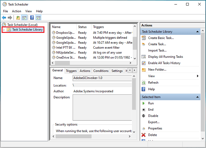Collapse the Task Scheduler Library actions section

(x=197, y=32)
